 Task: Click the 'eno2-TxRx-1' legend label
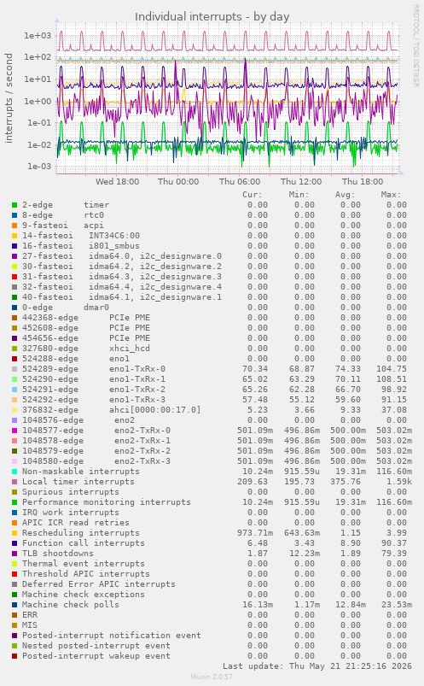click(142, 441)
